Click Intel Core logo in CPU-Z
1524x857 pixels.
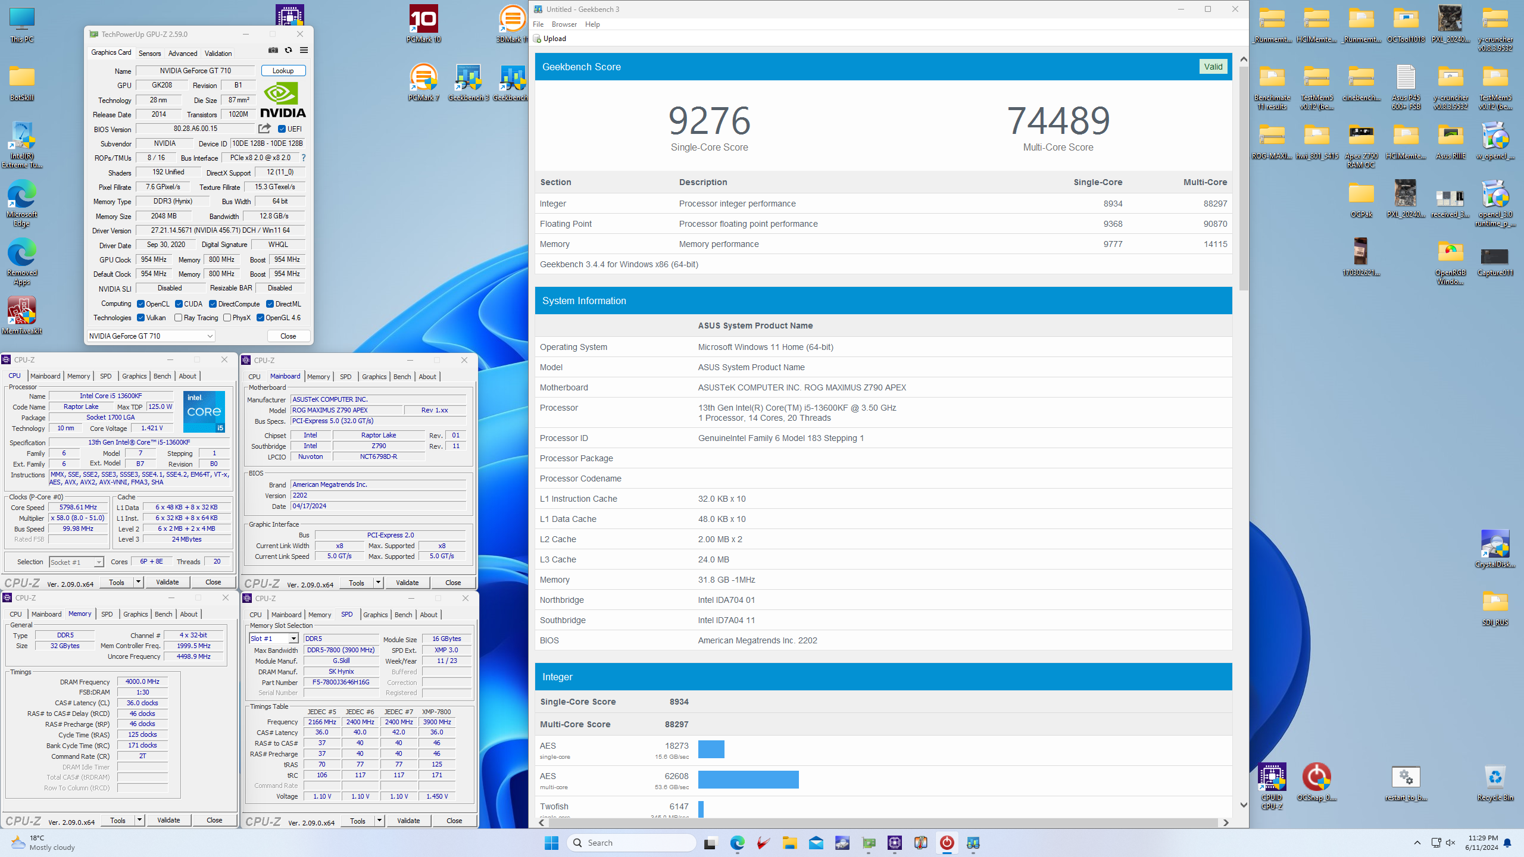(x=204, y=411)
